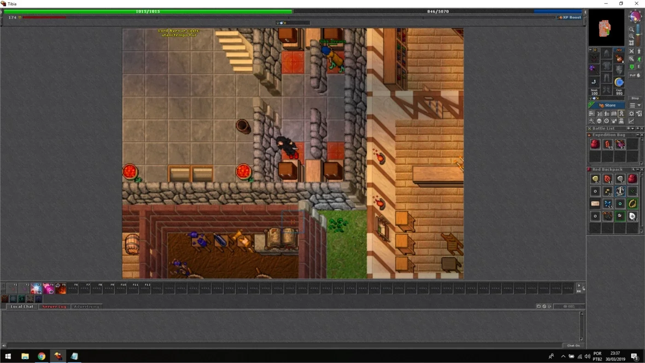Screen dimensions: 645x363
Task: Trigger the F5 fire hotkey spell
Action: pyautogui.click(x=61, y=289)
